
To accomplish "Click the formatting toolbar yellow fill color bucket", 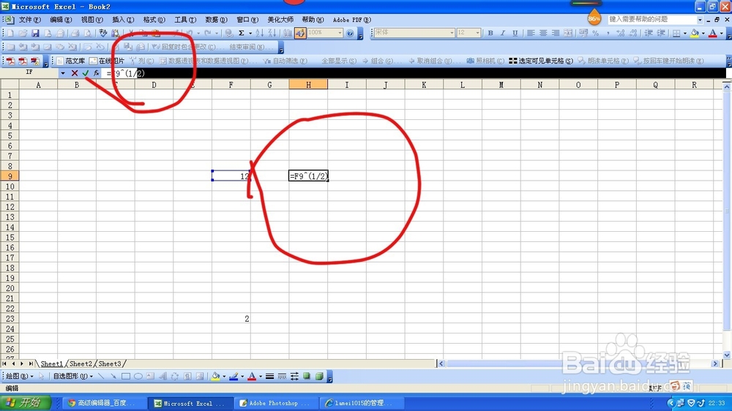I will pos(695,33).
